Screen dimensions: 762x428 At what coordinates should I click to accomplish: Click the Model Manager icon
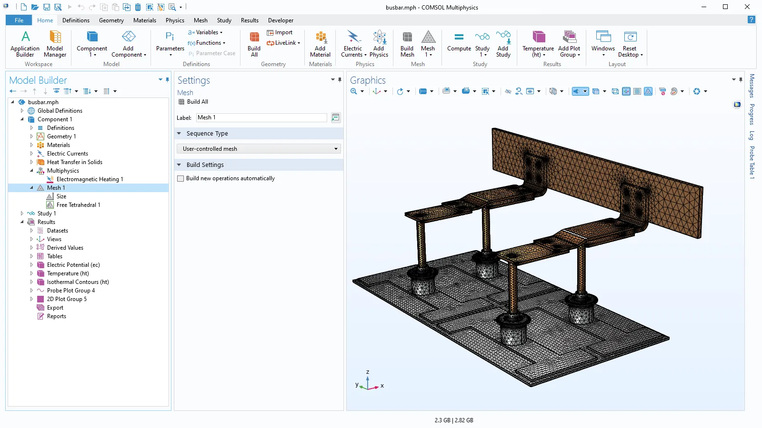pyautogui.click(x=55, y=44)
